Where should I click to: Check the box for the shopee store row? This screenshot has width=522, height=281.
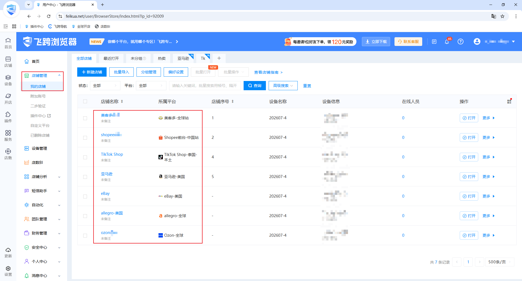[85, 138]
